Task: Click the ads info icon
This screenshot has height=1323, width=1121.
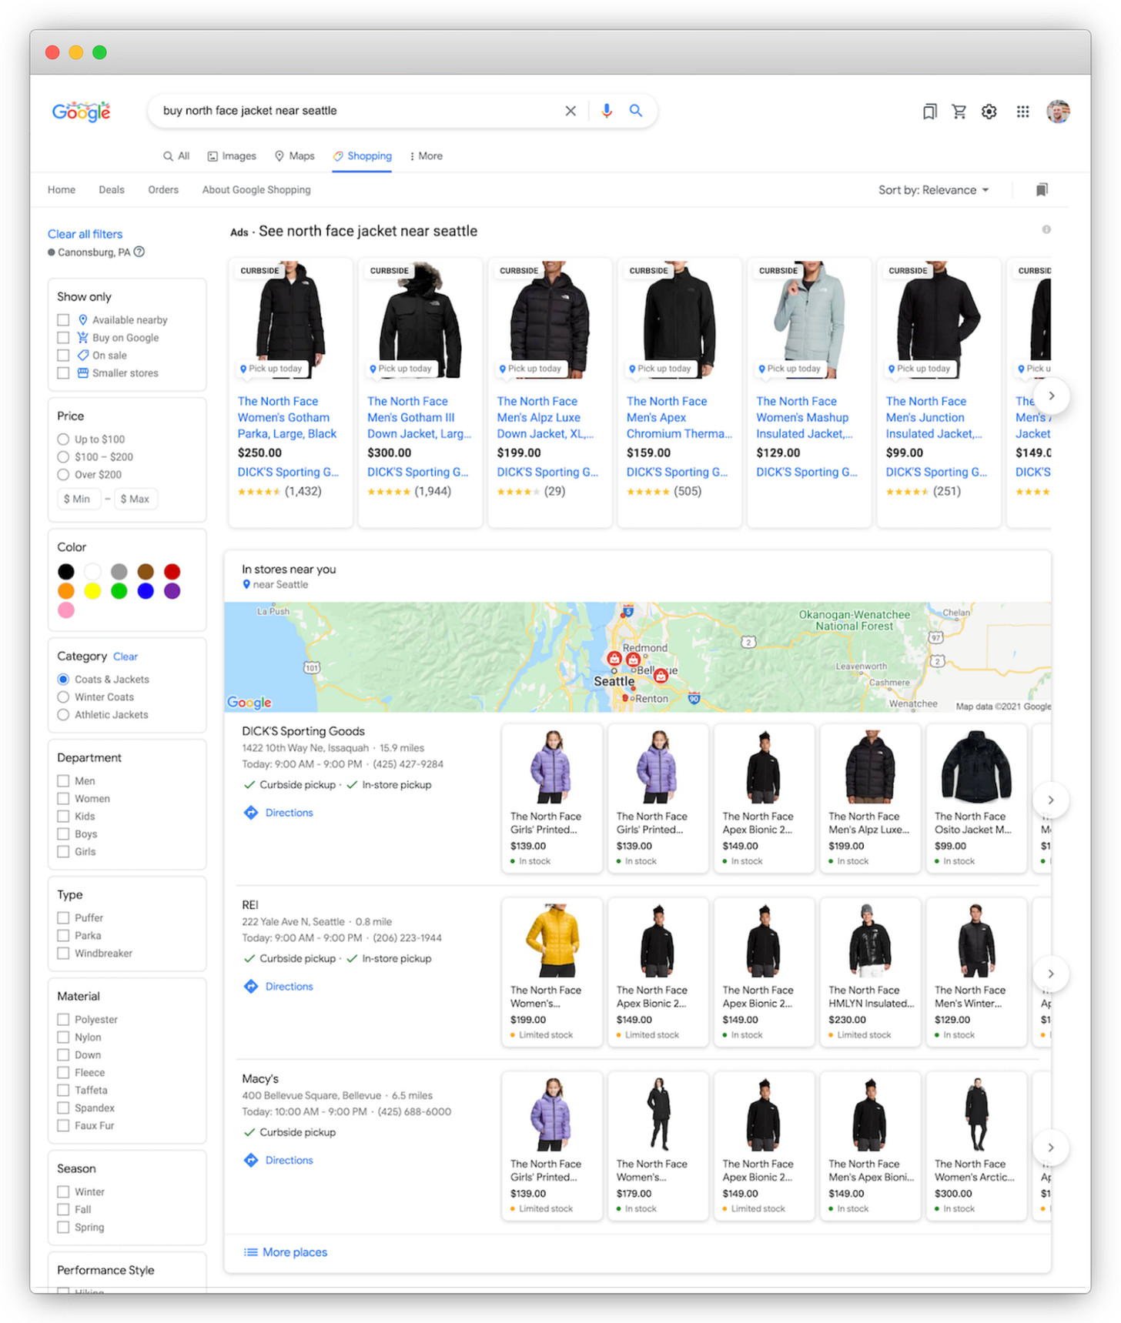Action: (1046, 229)
